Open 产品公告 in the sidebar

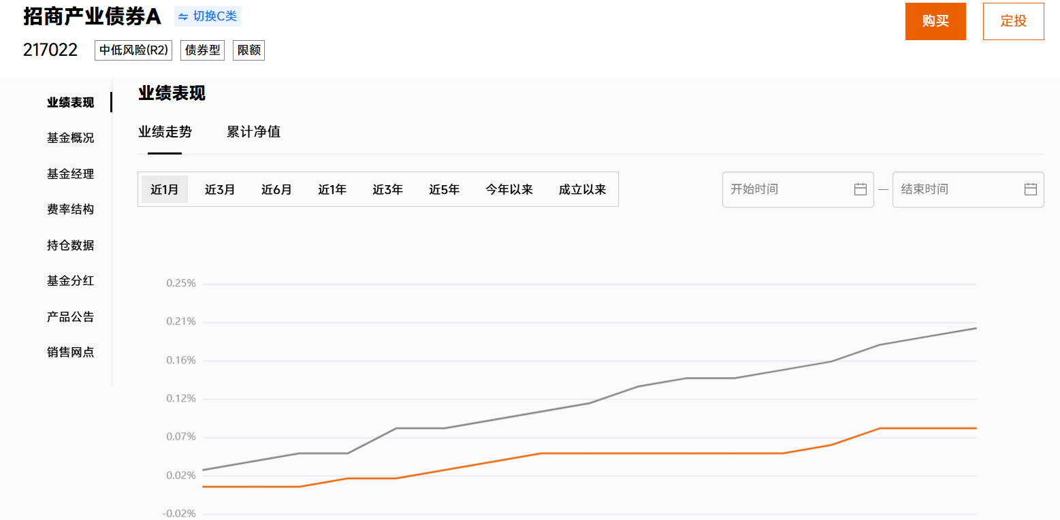click(70, 317)
